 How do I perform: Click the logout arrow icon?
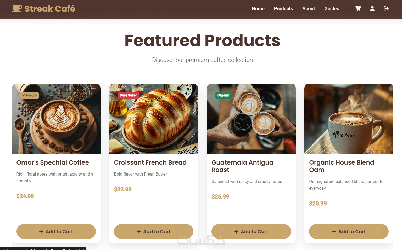coord(386,9)
